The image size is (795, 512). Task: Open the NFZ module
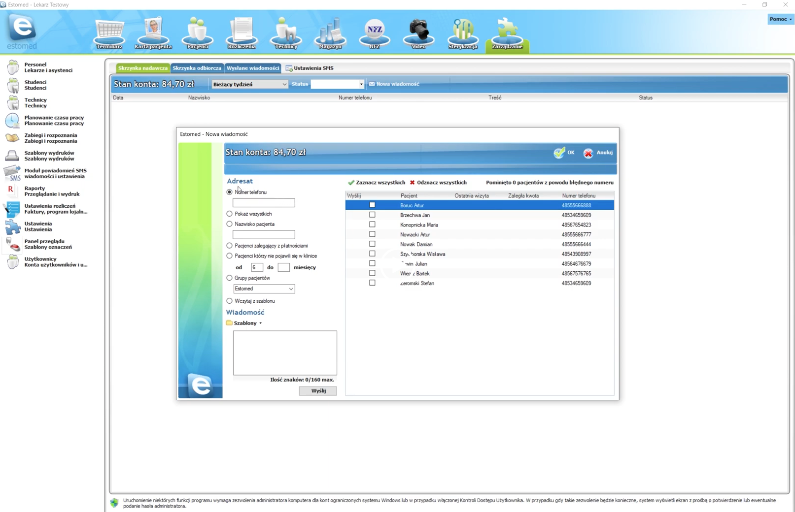click(374, 32)
